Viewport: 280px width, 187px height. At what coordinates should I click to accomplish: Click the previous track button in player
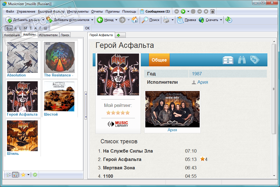coord(177,11)
